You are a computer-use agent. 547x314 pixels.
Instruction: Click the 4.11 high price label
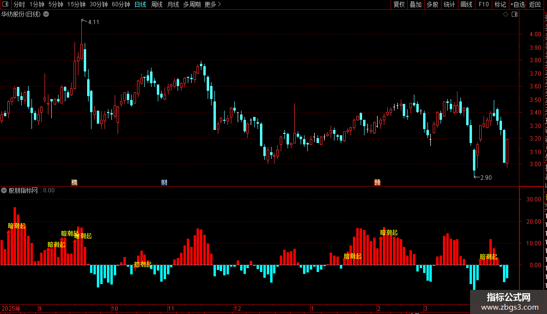(x=93, y=22)
